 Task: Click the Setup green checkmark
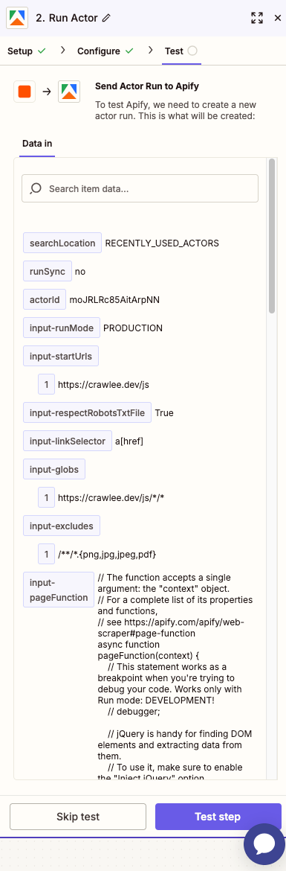pos(41,51)
